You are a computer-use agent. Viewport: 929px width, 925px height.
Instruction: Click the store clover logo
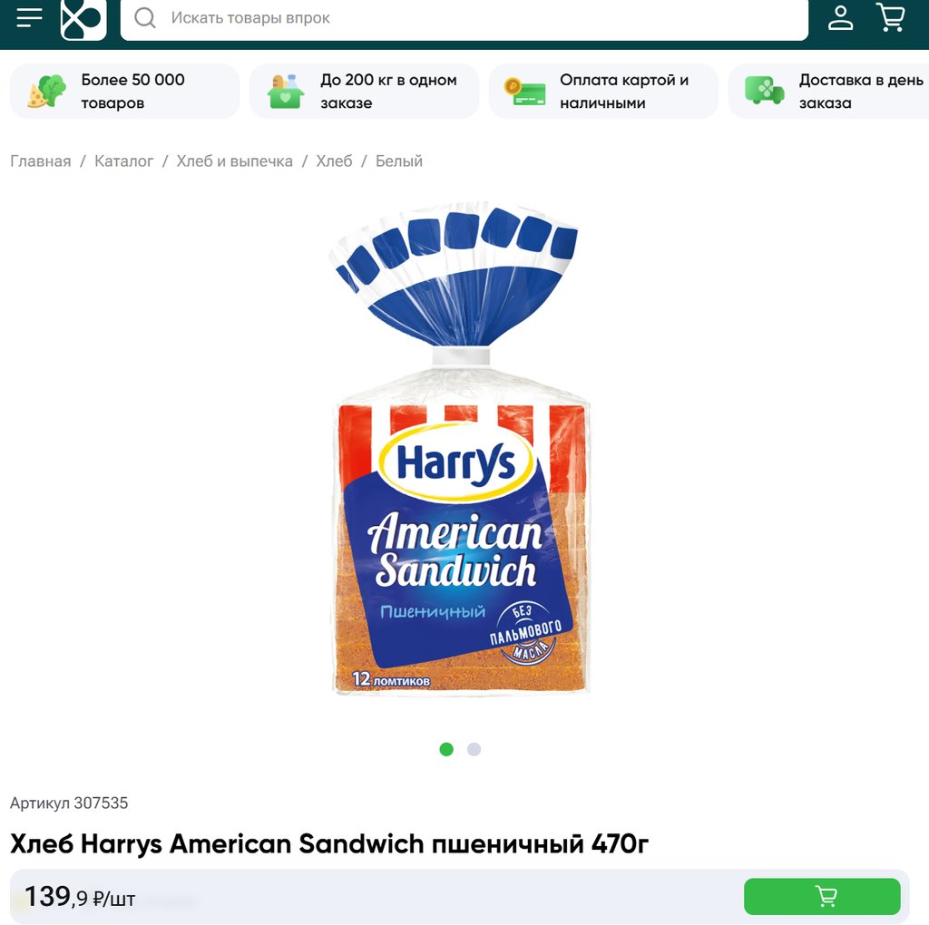click(83, 18)
